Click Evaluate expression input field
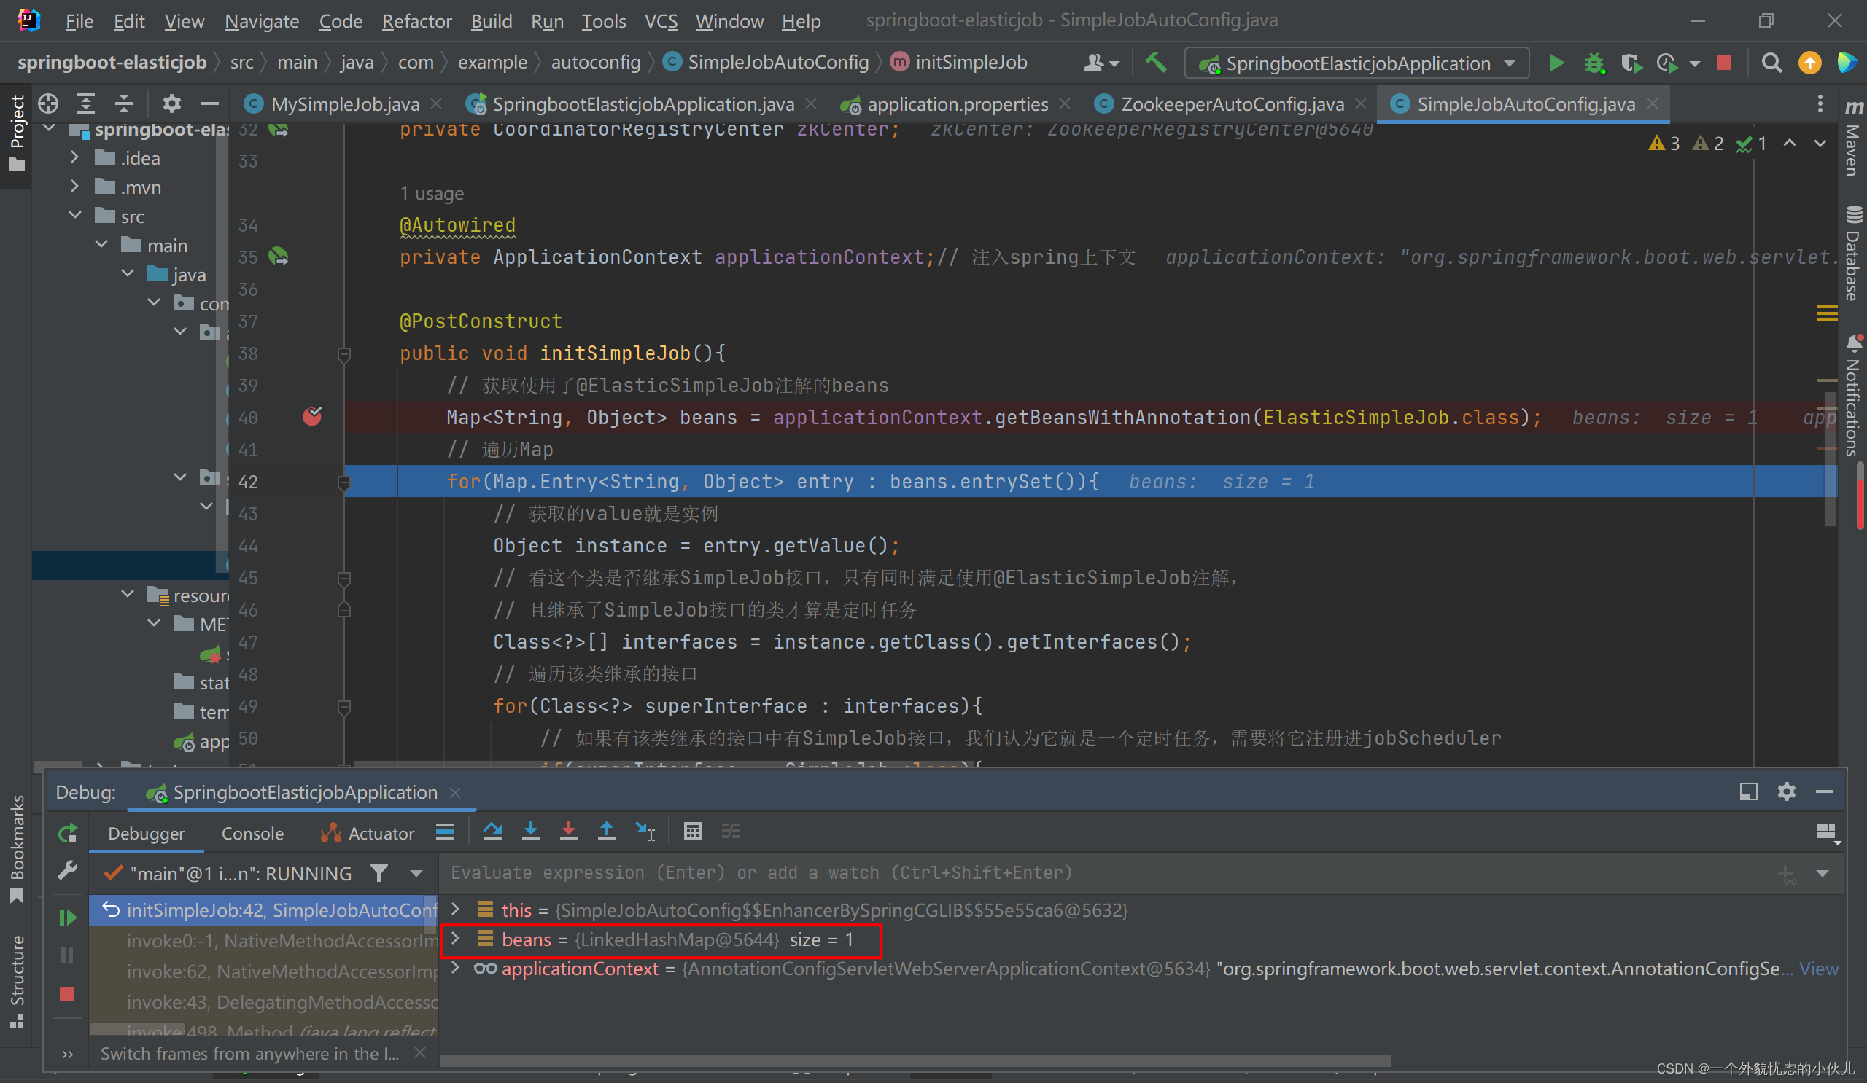Image resolution: width=1867 pixels, height=1083 pixels. point(1104,874)
